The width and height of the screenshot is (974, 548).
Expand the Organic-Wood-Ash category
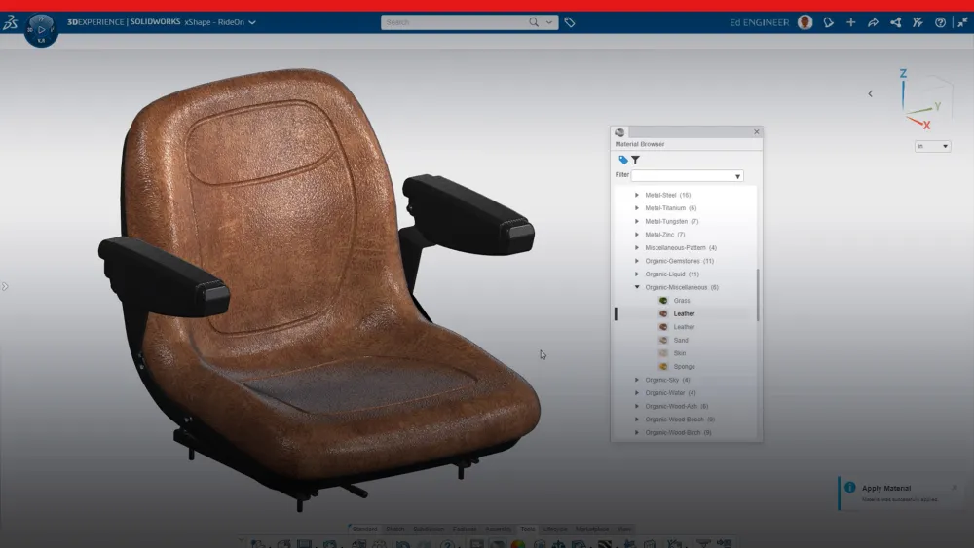click(x=637, y=406)
